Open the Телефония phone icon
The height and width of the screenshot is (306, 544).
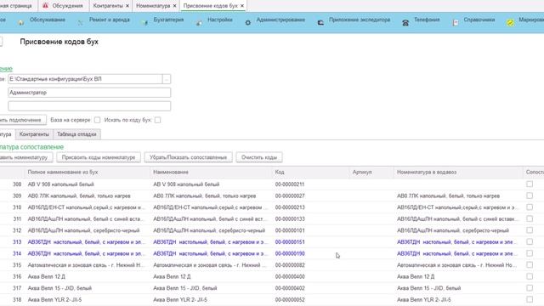click(405, 23)
